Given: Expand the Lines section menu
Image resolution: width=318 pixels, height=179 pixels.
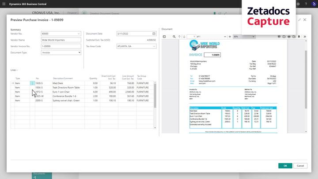Looking at the screenshot, I should tap(14, 70).
